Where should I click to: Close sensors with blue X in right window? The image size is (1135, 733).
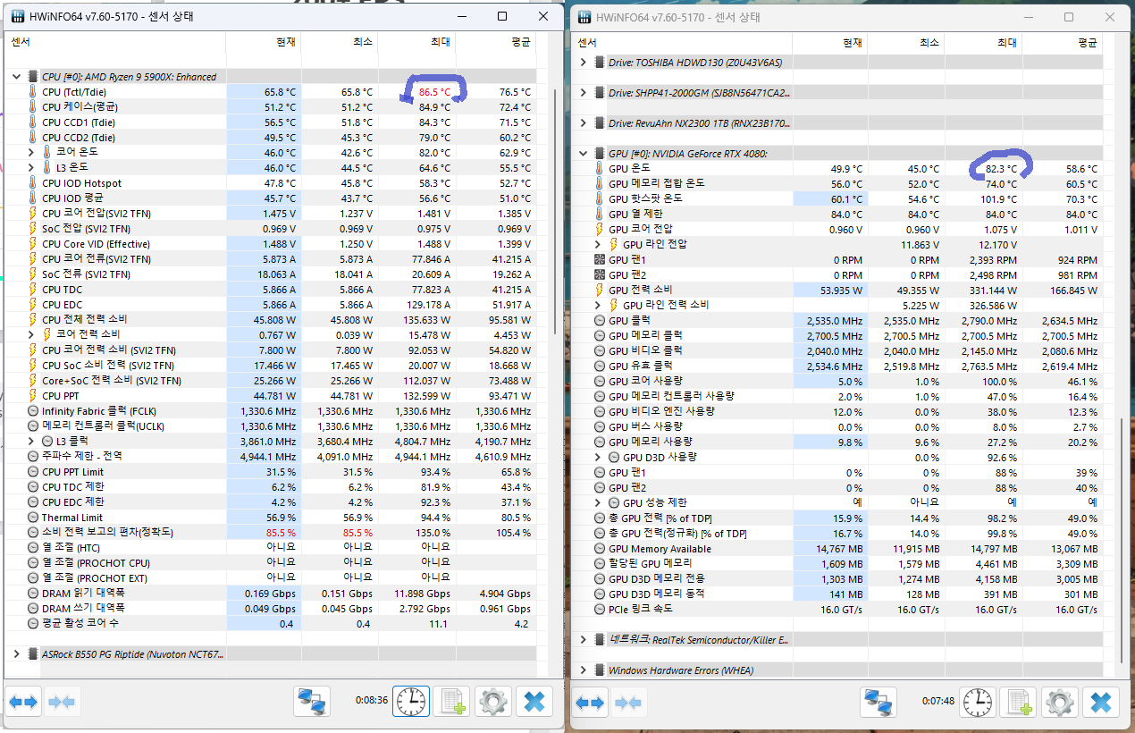pos(1101,704)
